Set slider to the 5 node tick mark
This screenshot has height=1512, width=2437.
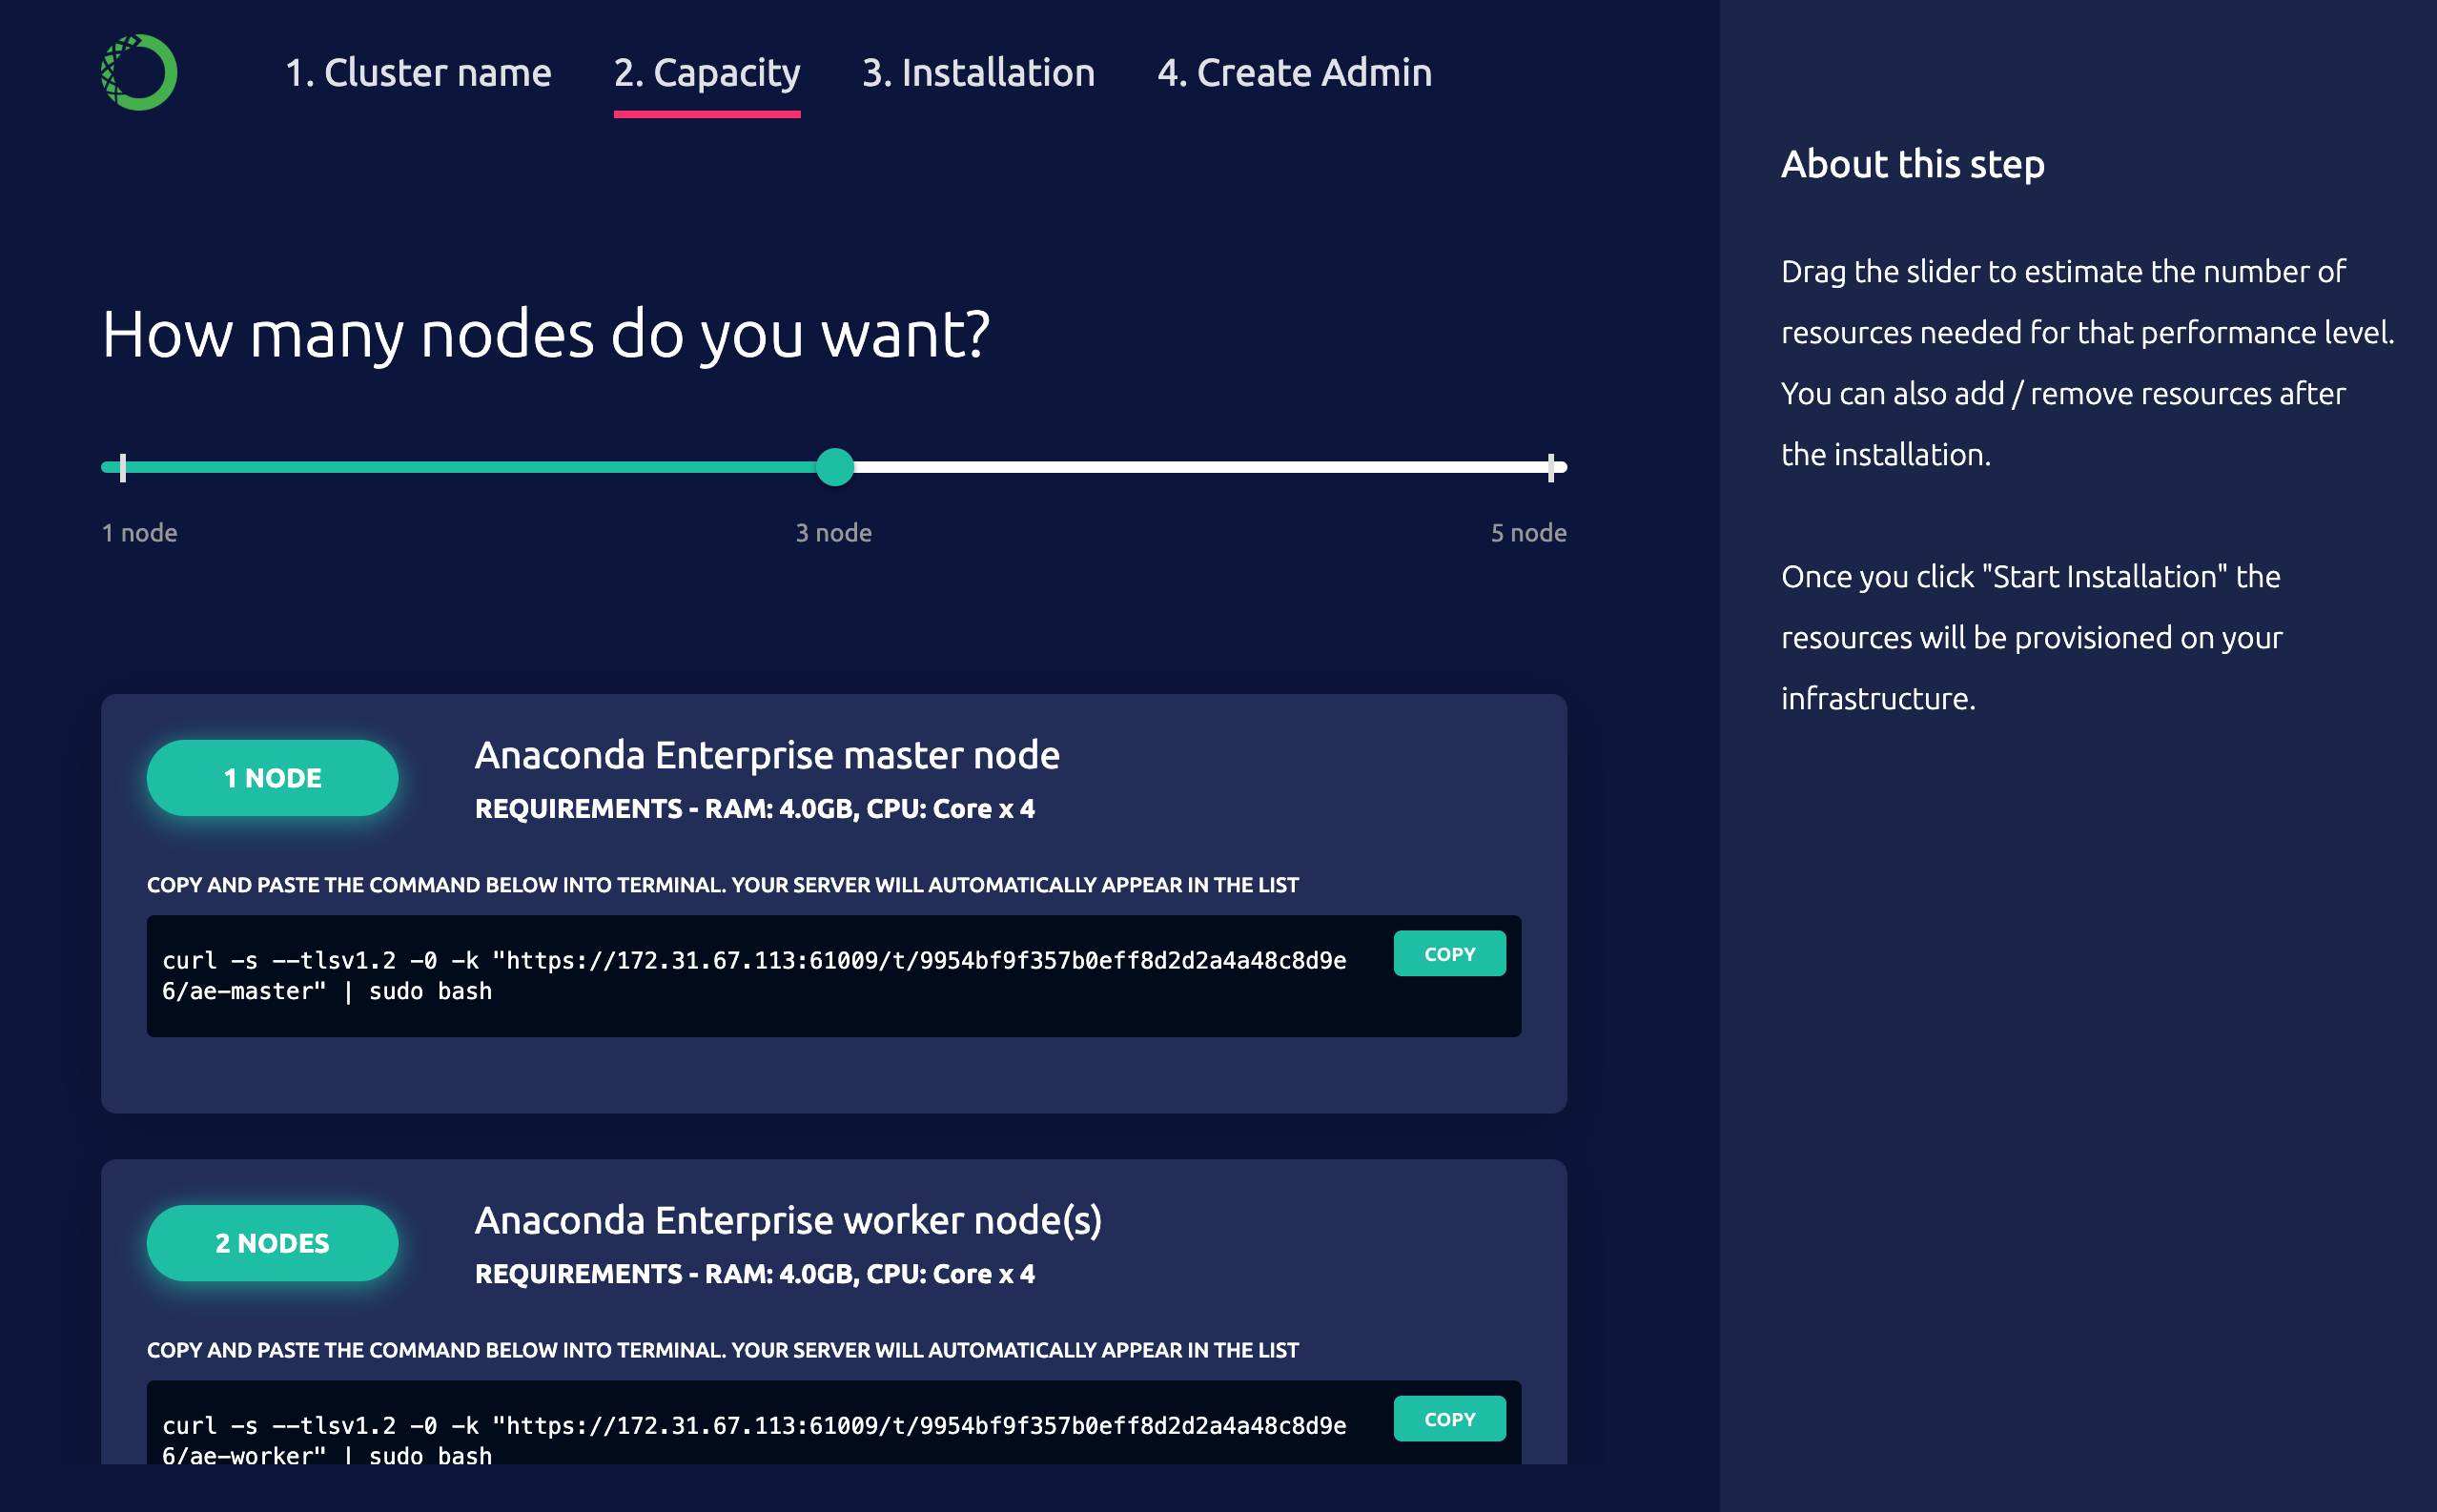(x=1551, y=467)
